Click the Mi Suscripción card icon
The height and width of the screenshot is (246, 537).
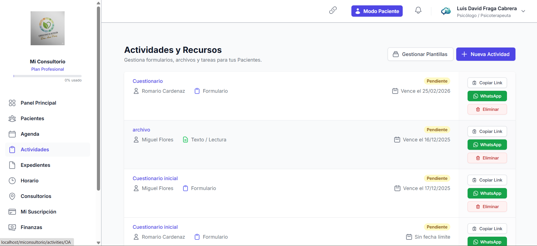[12, 212]
